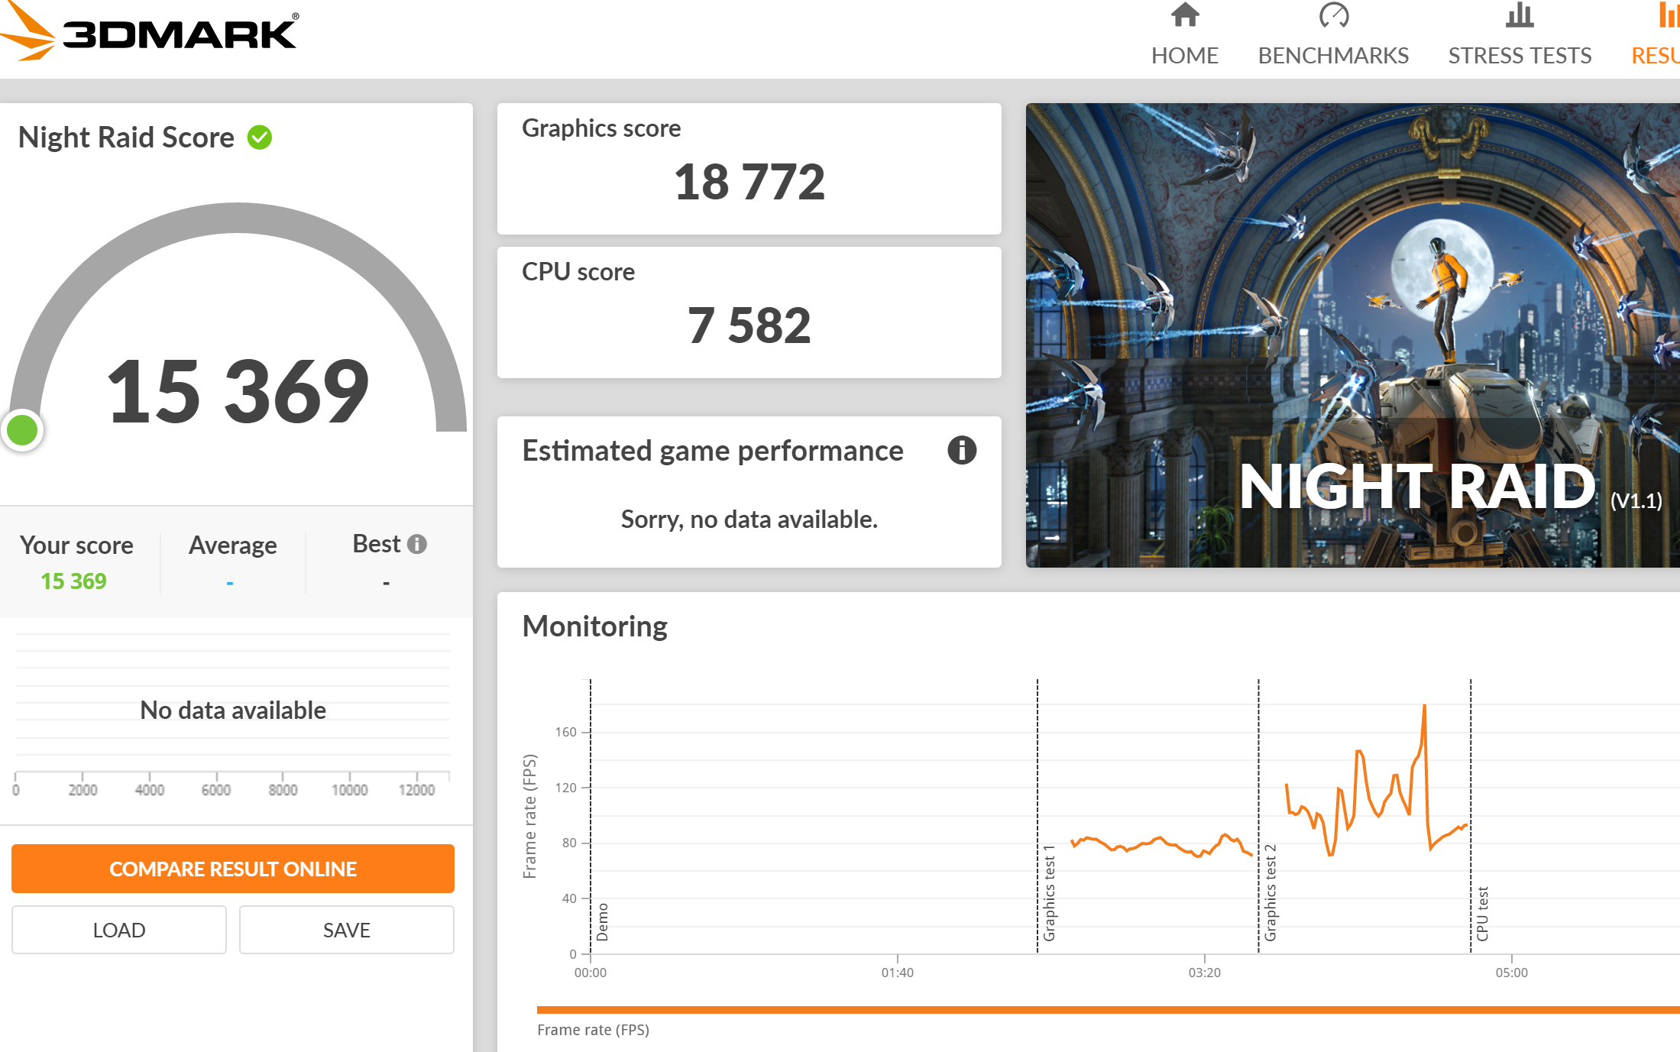The image size is (1680, 1052).
Task: Switch to the BENCHMARKS tab
Action: pyautogui.click(x=1333, y=56)
